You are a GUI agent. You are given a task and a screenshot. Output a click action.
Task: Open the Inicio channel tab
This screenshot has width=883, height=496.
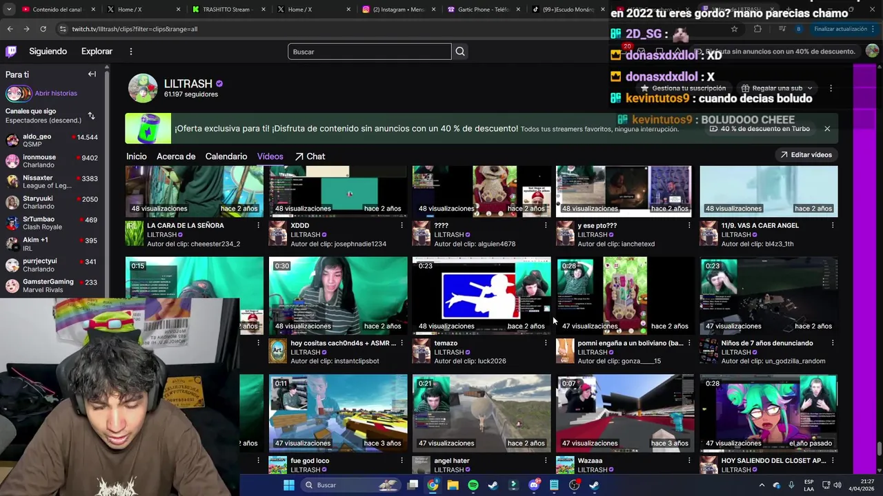pos(137,156)
